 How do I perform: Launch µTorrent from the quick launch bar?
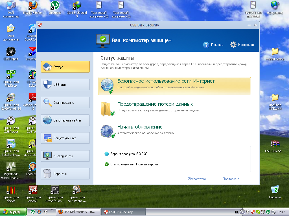(x=33, y=212)
